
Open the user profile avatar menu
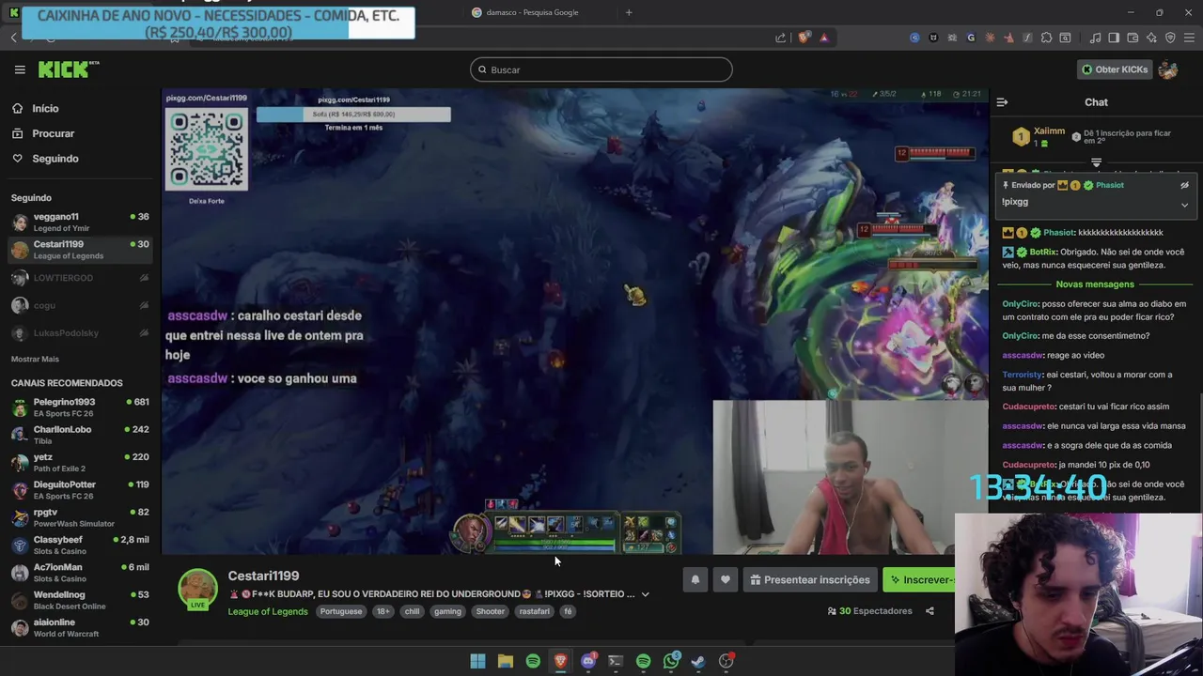point(1168,69)
